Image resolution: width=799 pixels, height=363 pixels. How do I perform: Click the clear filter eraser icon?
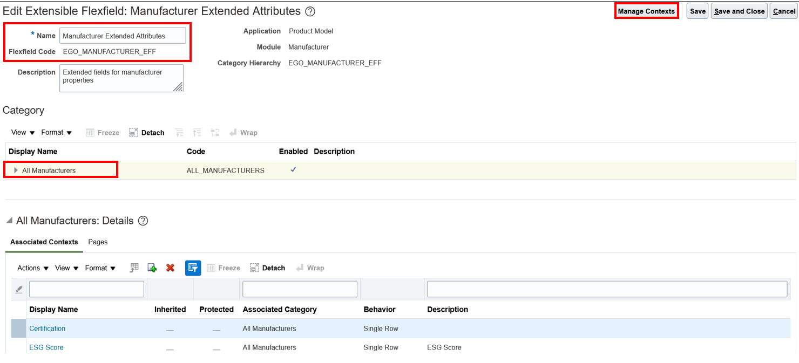pyautogui.click(x=19, y=290)
